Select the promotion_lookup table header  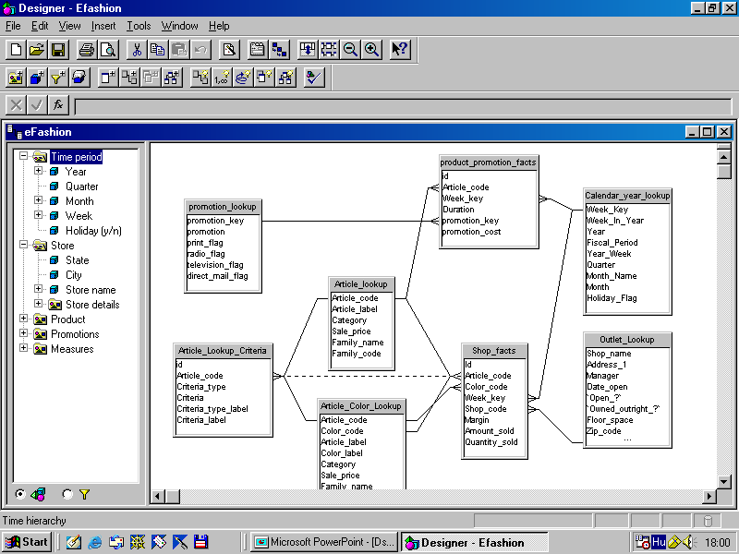(x=223, y=207)
